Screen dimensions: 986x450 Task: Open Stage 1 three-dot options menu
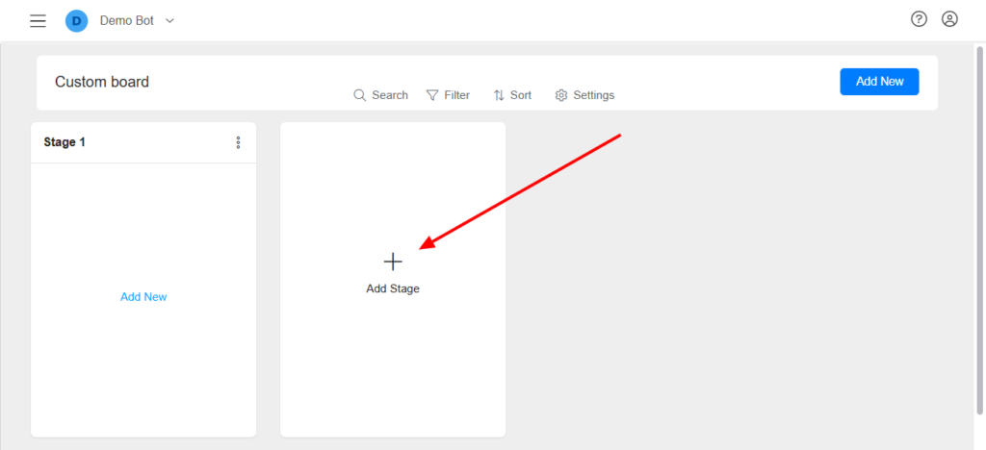238,142
